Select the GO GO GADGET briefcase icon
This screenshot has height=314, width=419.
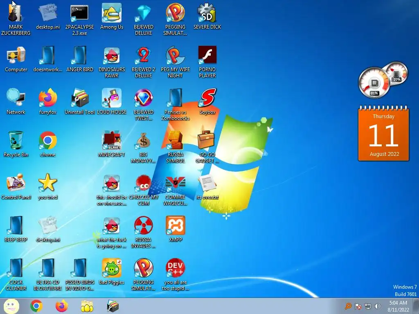(x=206, y=140)
